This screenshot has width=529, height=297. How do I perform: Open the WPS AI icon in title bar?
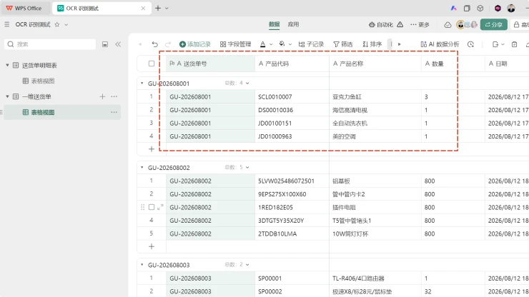tap(453, 8)
